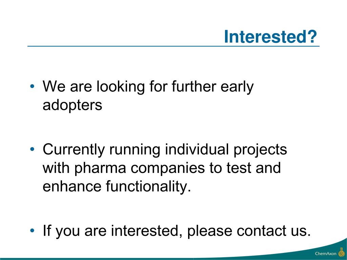Click 'please contact us.' text

point(249,231)
